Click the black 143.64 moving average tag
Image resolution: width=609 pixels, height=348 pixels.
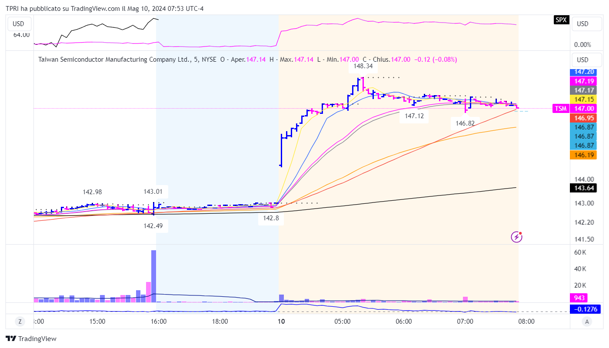tap(583, 188)
